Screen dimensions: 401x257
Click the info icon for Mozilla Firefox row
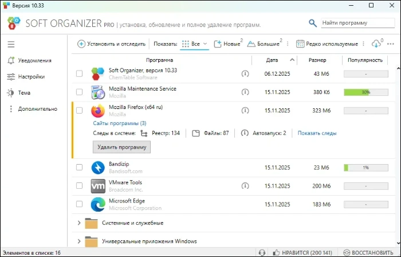(245, 111)
